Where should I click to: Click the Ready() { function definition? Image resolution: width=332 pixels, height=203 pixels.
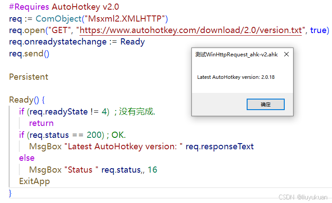pyautogui.click(x=27, y=100)
